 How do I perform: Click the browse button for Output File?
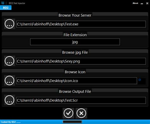[x=9, y=100]
